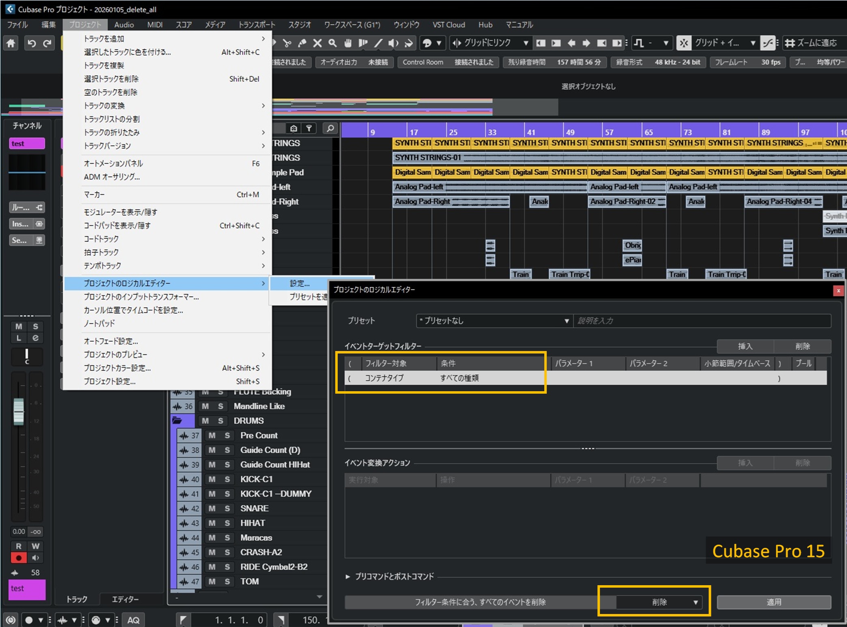This screenshot has width=847, height=627.
Task: Click 挿入 button in filter section
Action: 745,346
